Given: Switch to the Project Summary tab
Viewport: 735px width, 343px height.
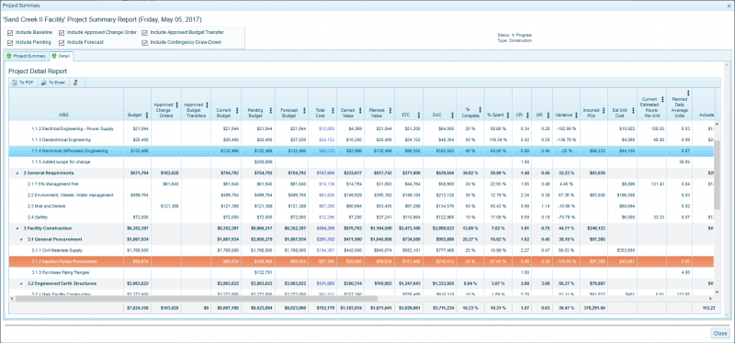Looking at the screenshot, I should pyautogui.click(x=26, y=56).
